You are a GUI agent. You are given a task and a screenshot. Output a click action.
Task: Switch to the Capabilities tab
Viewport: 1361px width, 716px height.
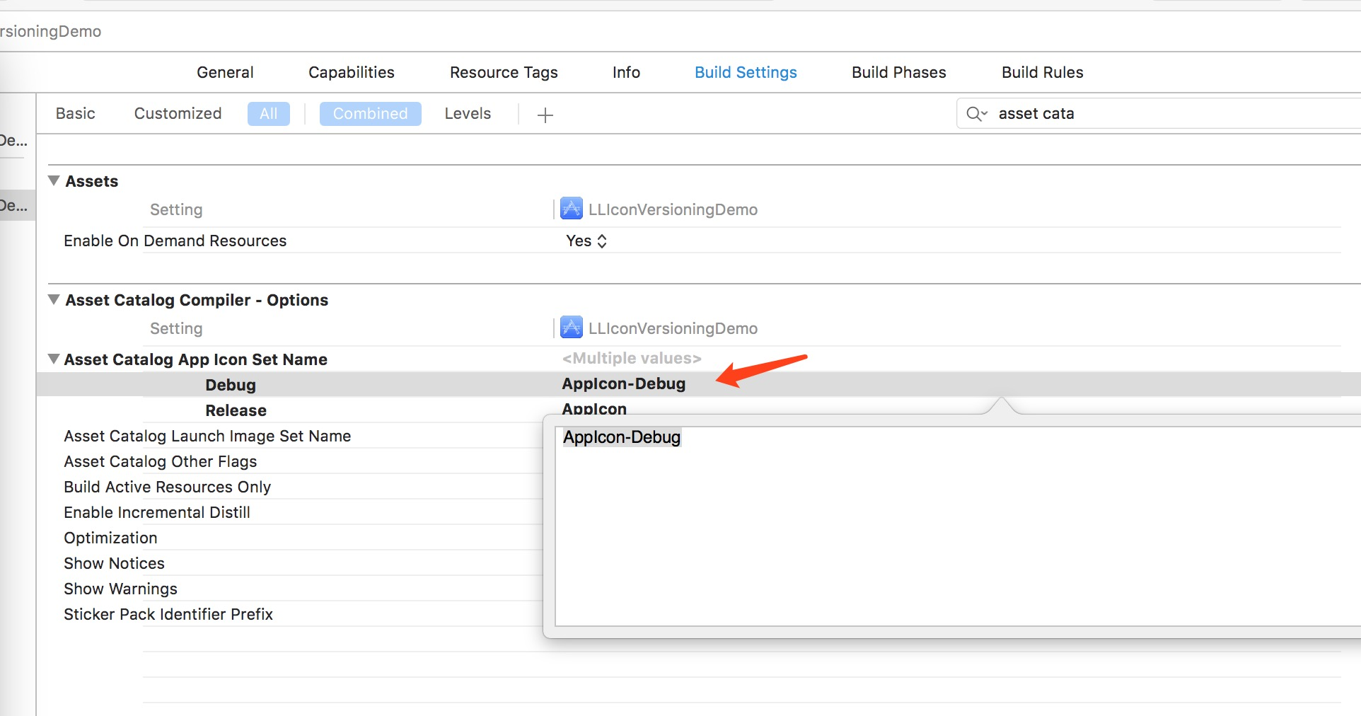tap(352, 72)
